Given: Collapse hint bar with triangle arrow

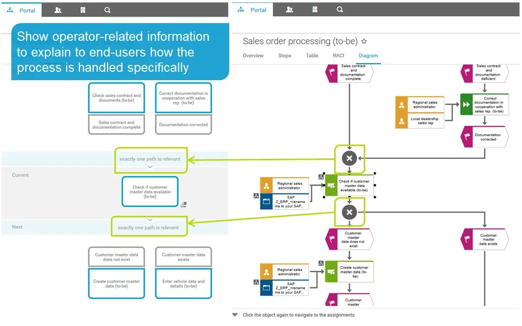Looking at the screenshot, I should click(x=235, y=315).
